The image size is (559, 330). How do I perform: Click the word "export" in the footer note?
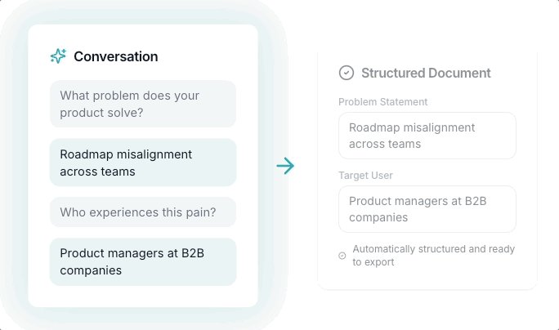point(378,262)
